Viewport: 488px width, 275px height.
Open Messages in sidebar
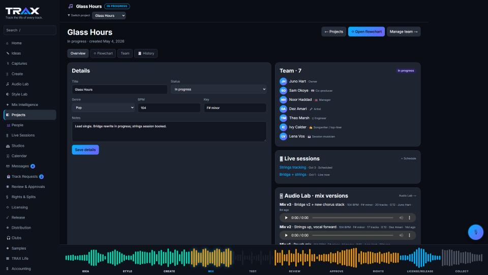(x=30, y=166)
